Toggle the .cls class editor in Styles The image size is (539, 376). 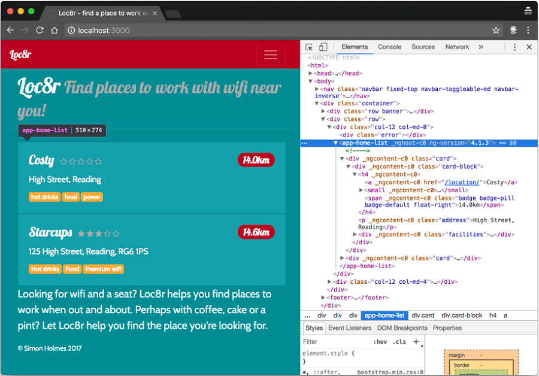(x=399, y=341)
